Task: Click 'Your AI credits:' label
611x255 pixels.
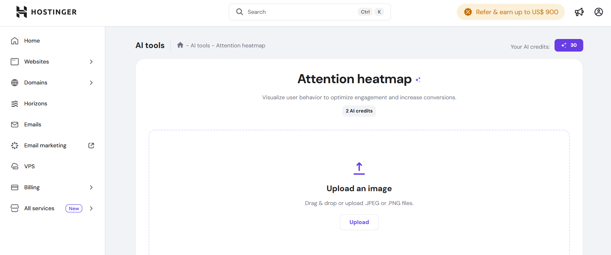Action: click(530, 47)
